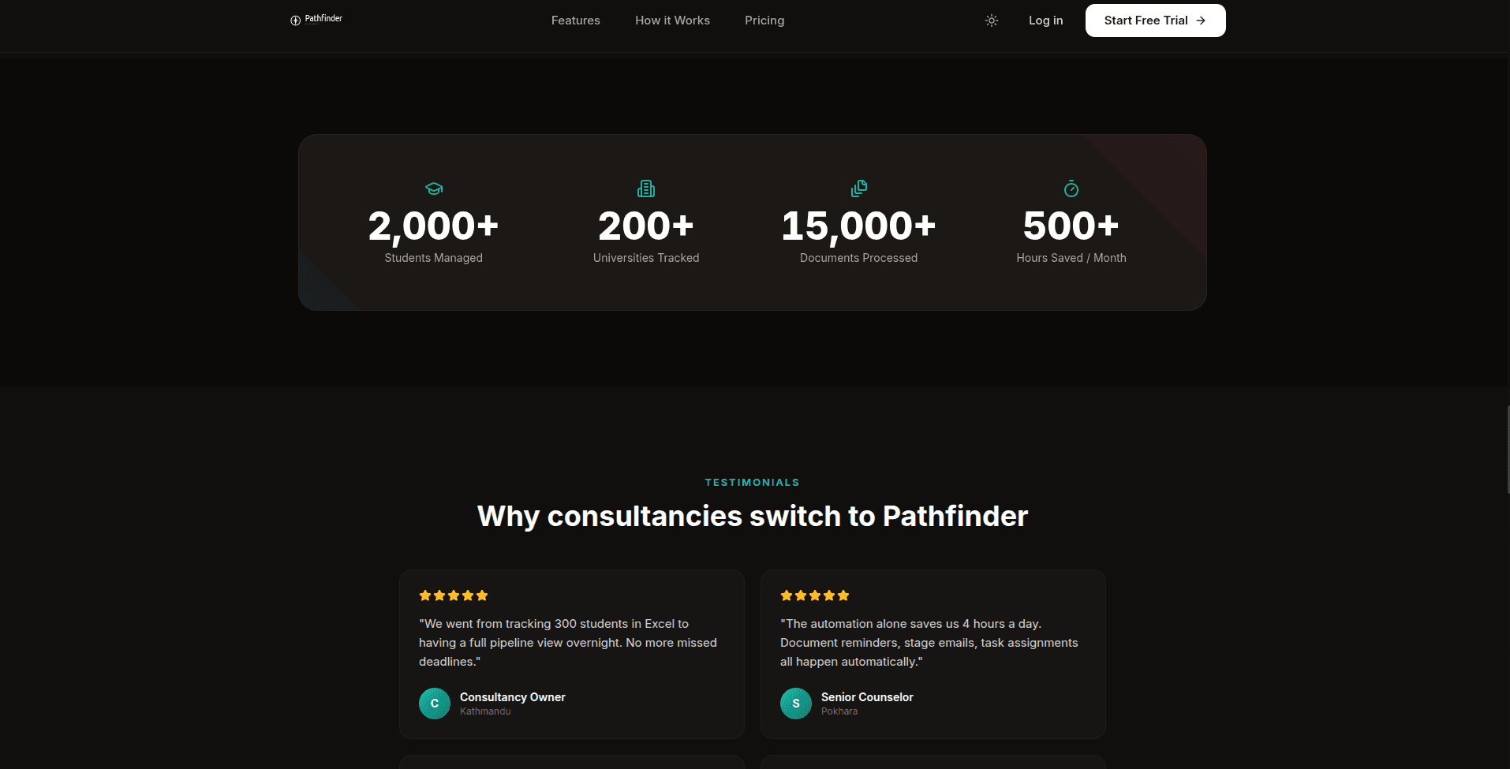
Task: Click the Log in link
Action: click(1046, 21)
